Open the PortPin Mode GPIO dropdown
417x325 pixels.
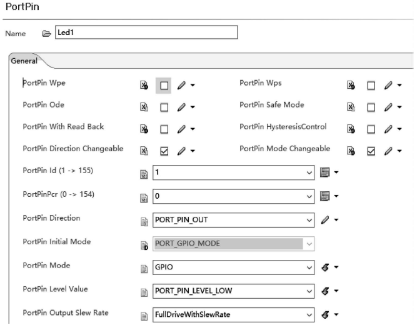[309, 267]
